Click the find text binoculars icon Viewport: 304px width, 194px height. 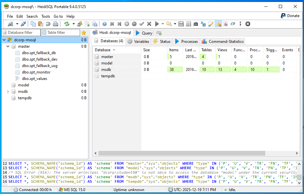click(x=196, y=24)
